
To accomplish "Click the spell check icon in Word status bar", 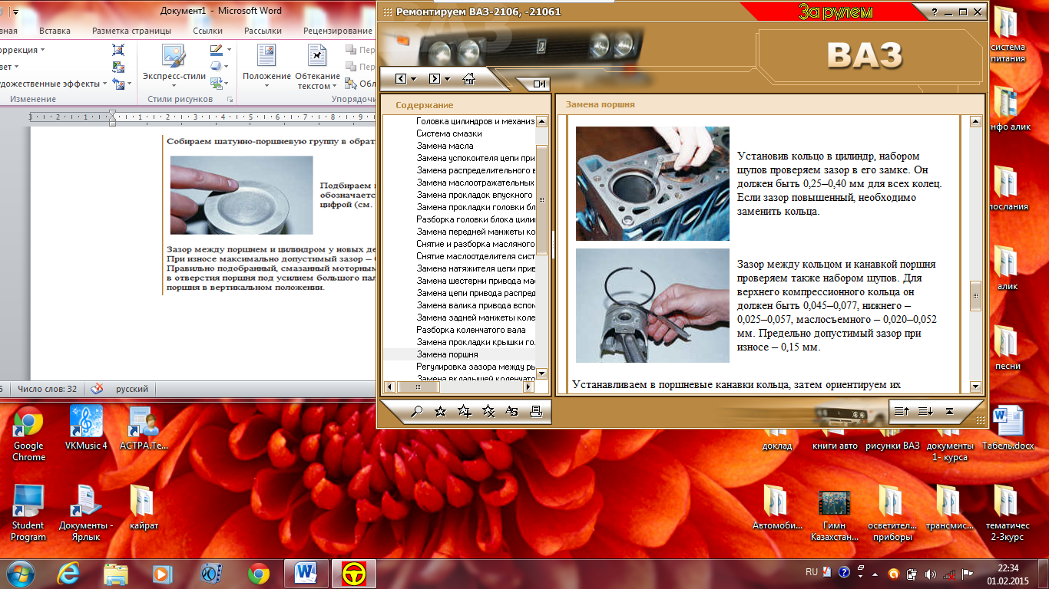I will click(97, 389).
